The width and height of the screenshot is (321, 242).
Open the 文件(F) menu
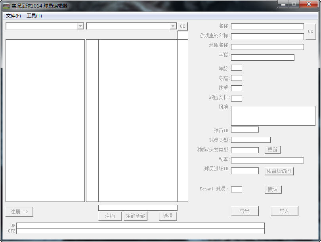(13, 16)
